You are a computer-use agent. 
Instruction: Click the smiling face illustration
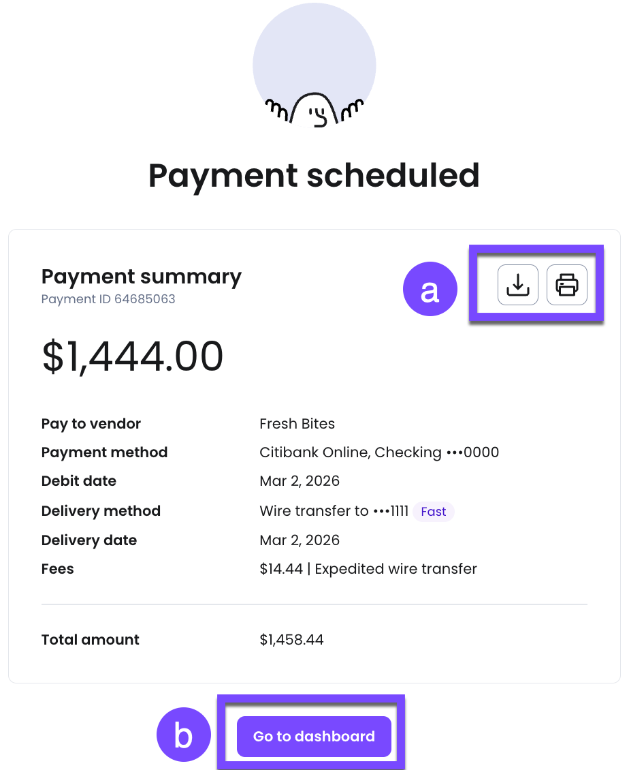tap(314, 65)
